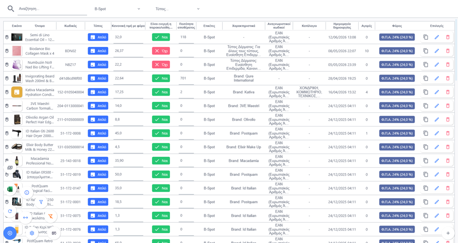Screen dimensions: 458x243
Task: Toggle active status Ναι for Semi di Lino
Action: coord(161,37)
